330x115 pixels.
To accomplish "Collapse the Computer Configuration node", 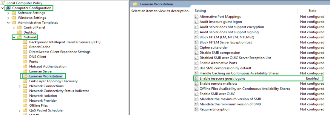I will (x=2, y=8).
